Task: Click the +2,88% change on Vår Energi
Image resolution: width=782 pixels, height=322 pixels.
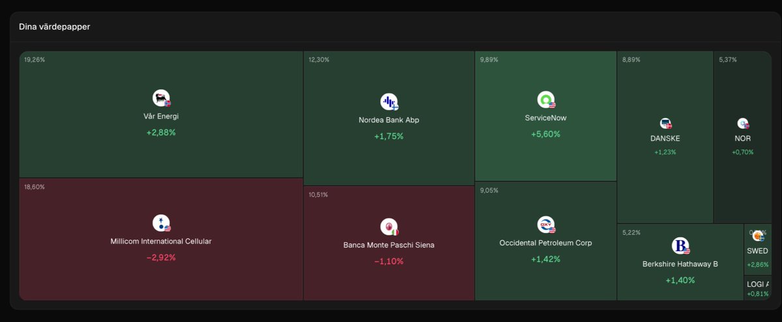Action: [161, 133]
